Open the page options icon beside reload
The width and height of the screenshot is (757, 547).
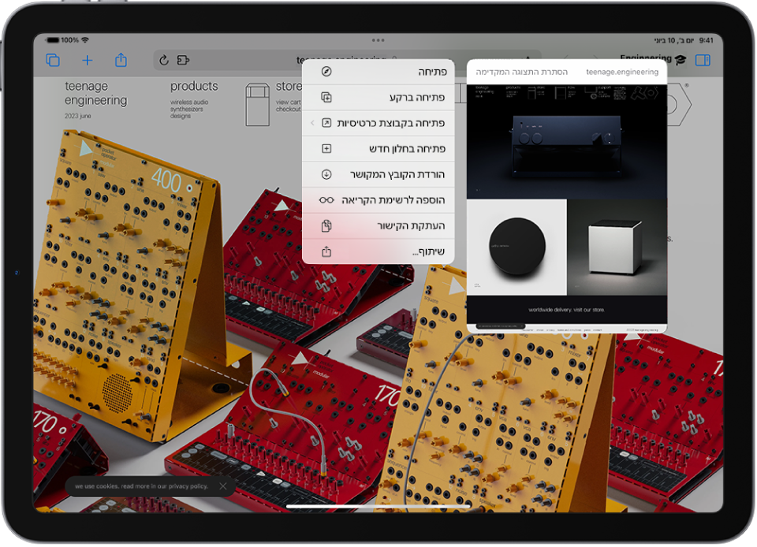pyautogui.click(x=183, y=60)
